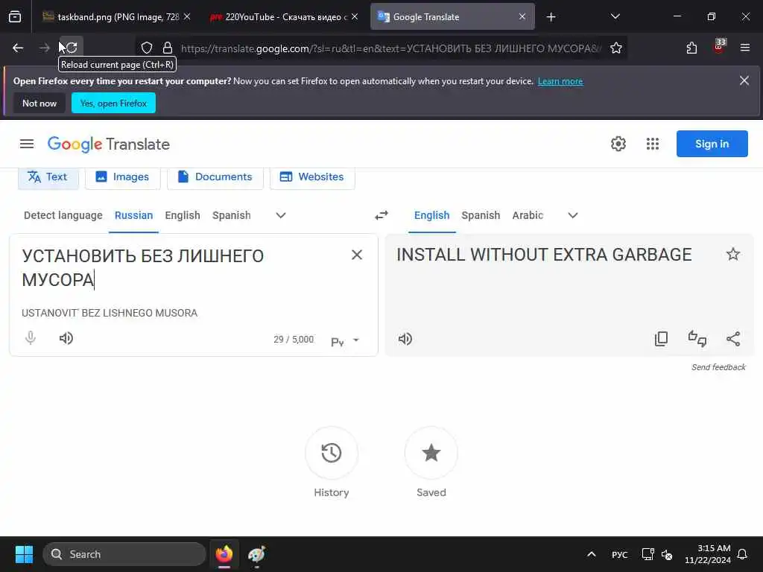Close the taskband.png tab
The width and height of the screenshot is (763, 572).
click(187, 16)
